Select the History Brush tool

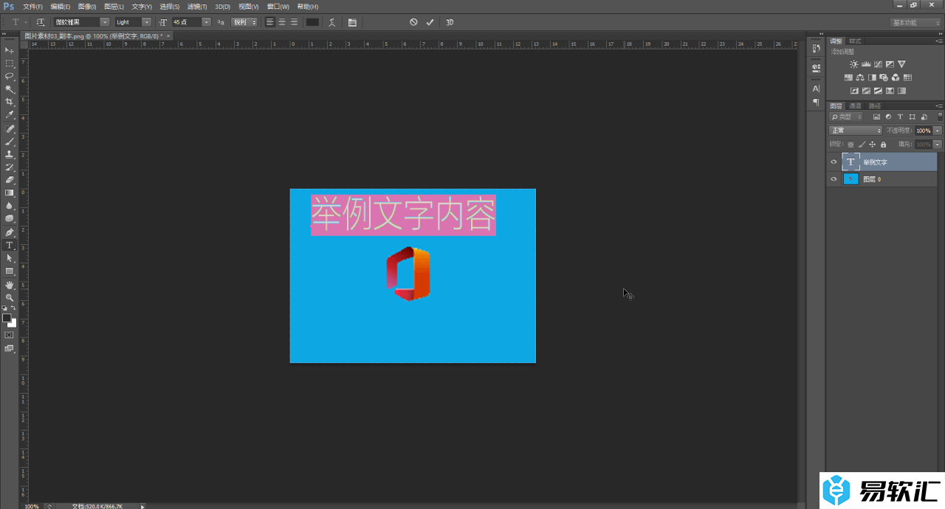[x=10, y=167]
